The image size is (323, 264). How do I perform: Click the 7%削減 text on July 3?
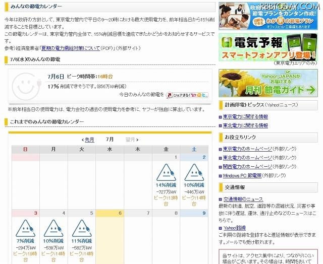pyautogui.click(x=26, y=241)
